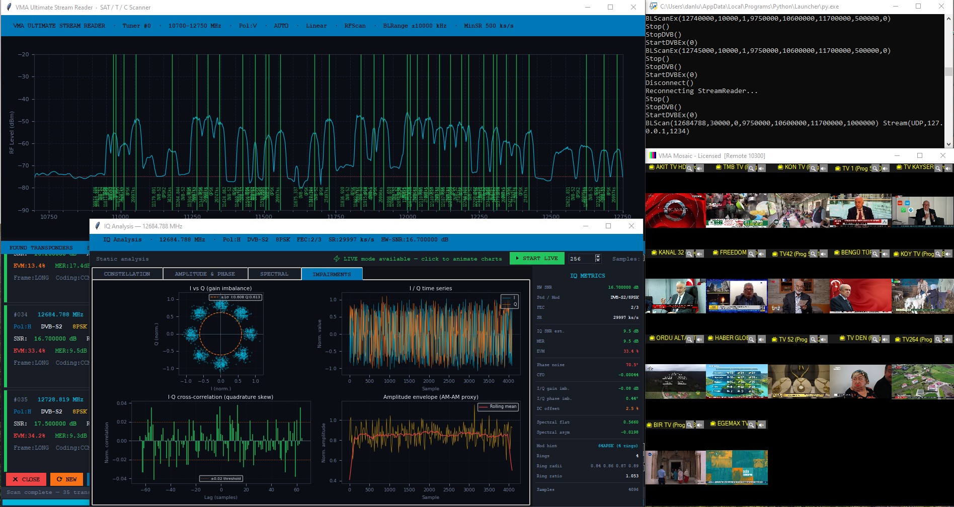Zoom the TMB TV mosaic tile

click(752, 168)
